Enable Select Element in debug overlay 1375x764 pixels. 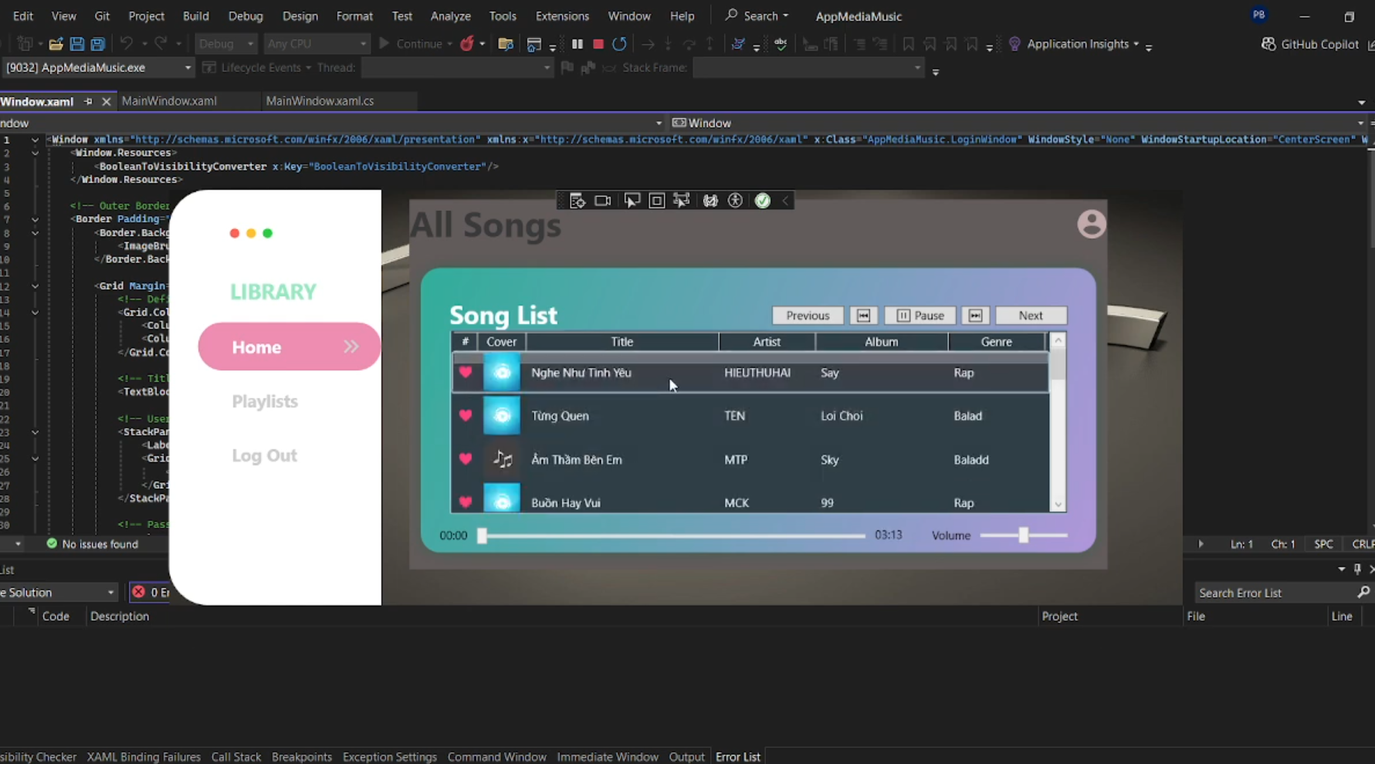tap(632, 201)
